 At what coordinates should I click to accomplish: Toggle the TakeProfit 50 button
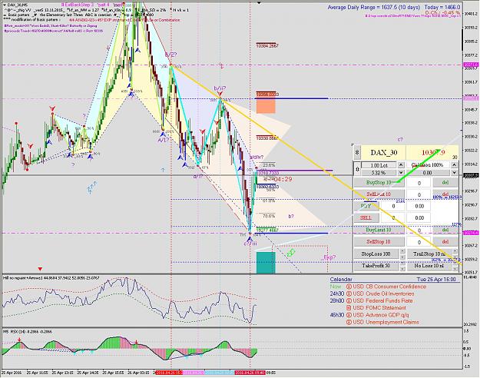(x=376, y=266)
